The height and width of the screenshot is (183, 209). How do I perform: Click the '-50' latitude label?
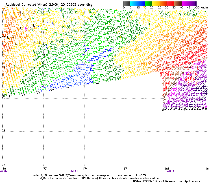pos(3,9)
